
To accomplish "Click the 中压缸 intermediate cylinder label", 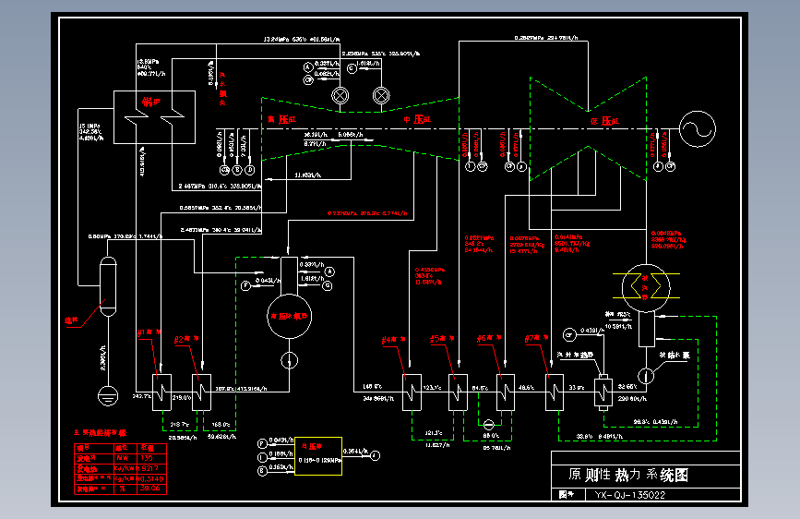I will (417, 119).
